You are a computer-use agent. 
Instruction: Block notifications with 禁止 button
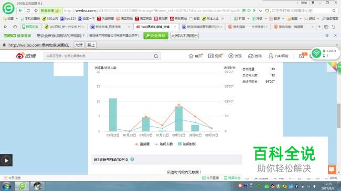[91, 45]
